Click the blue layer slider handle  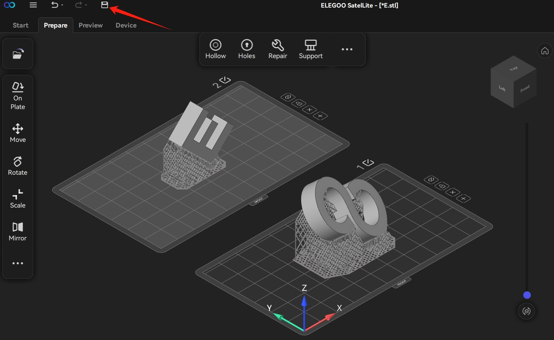pos(527,295)
